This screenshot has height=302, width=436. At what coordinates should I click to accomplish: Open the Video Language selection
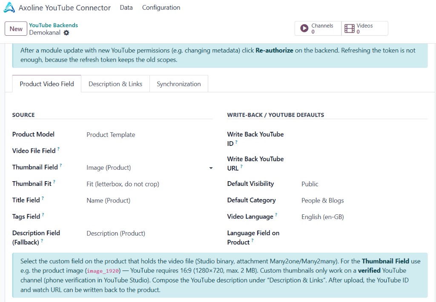pyautogui.click(x=364, y=217)
